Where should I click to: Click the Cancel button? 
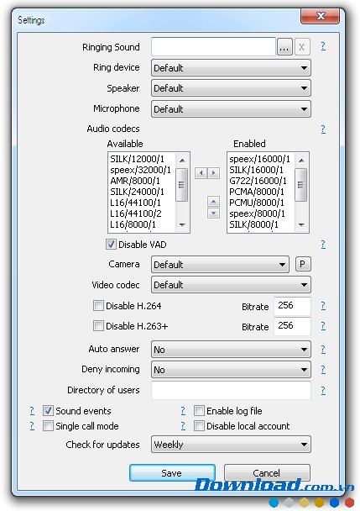tap(267, 473)
